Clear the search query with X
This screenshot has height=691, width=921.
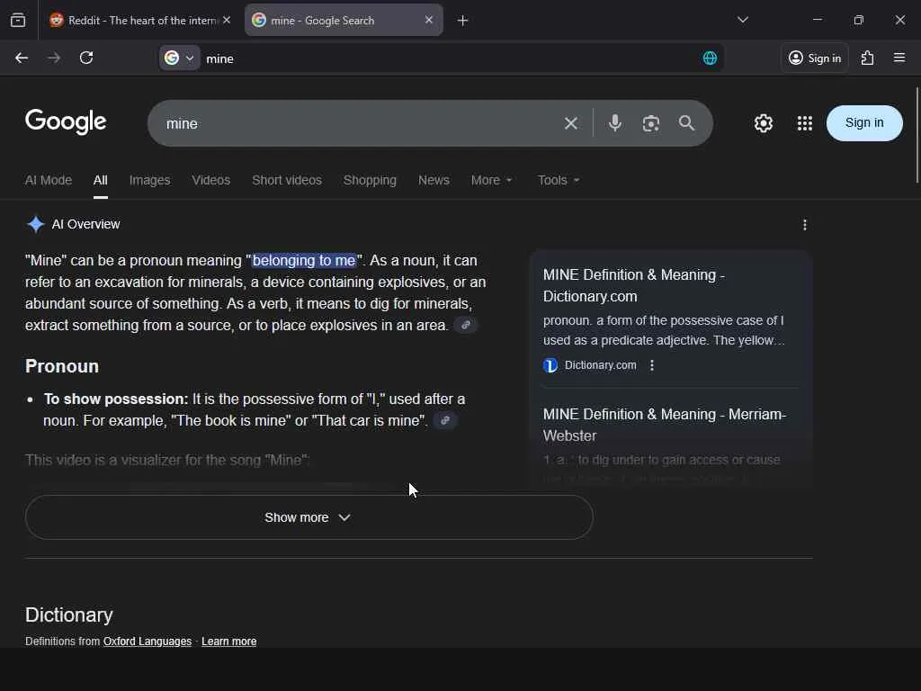571,123
